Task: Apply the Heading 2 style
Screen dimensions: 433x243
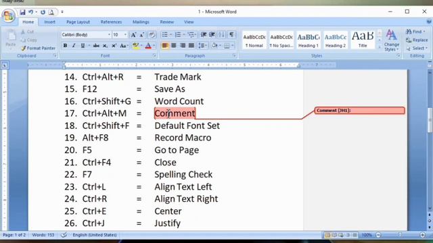Action: [336, 40]
